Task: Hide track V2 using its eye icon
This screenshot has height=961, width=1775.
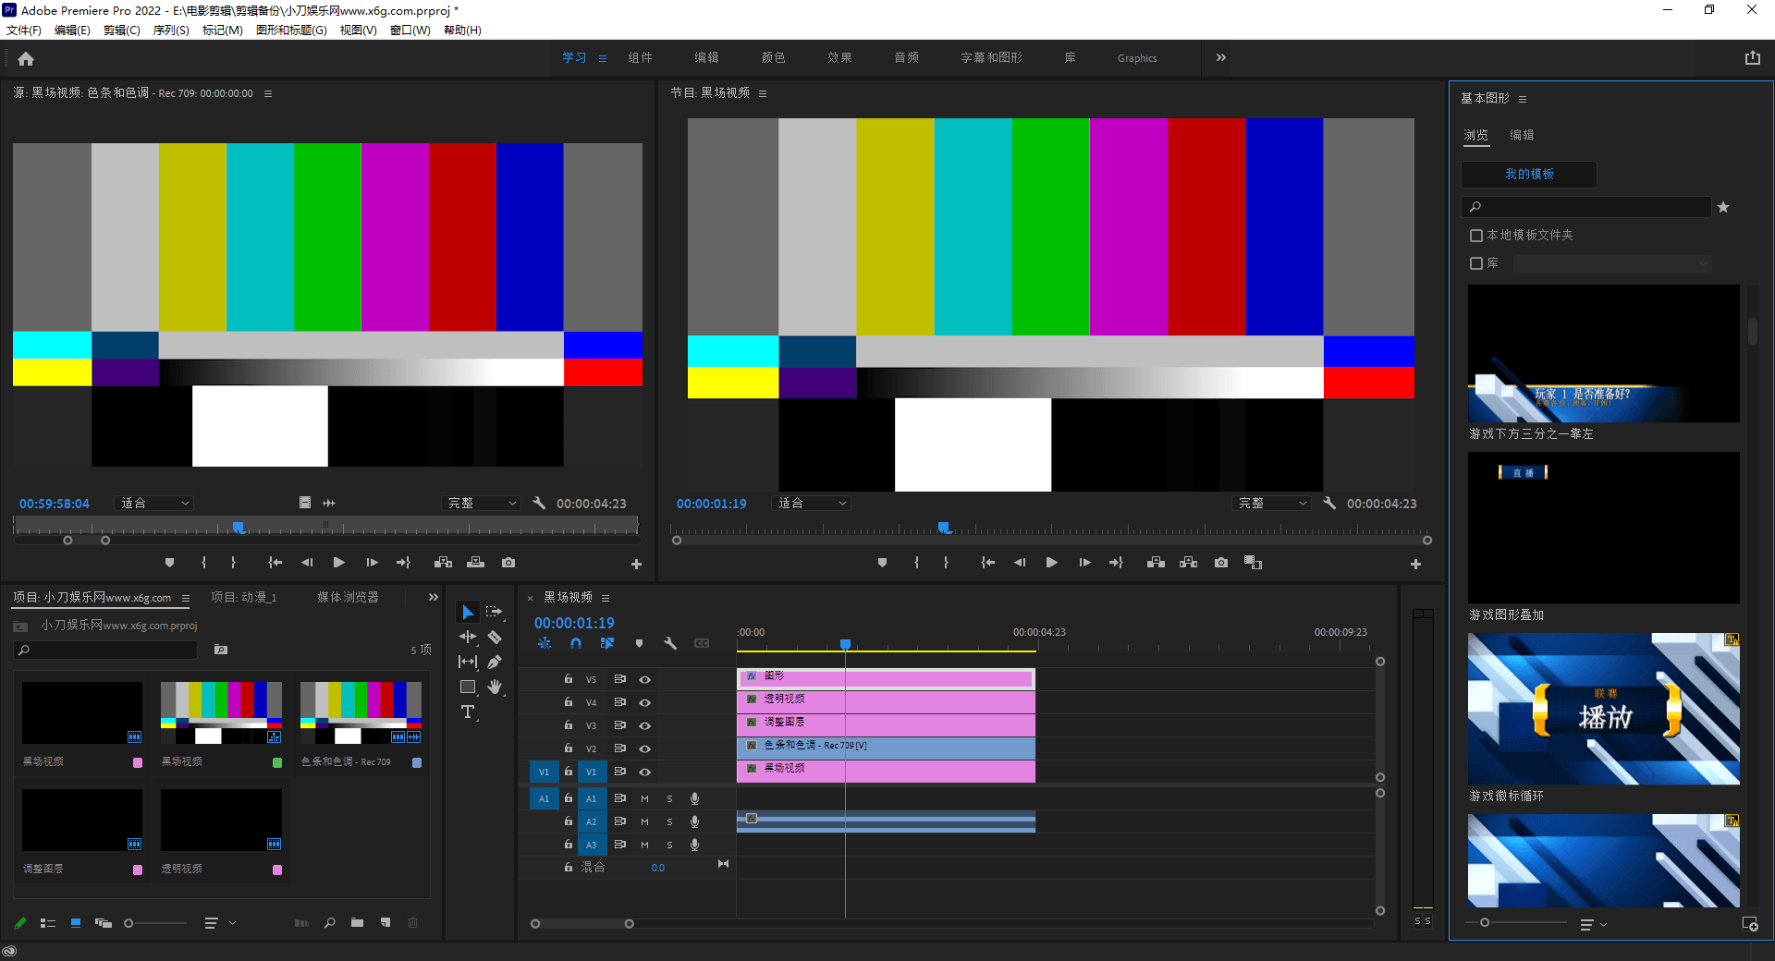Action: 644,748
